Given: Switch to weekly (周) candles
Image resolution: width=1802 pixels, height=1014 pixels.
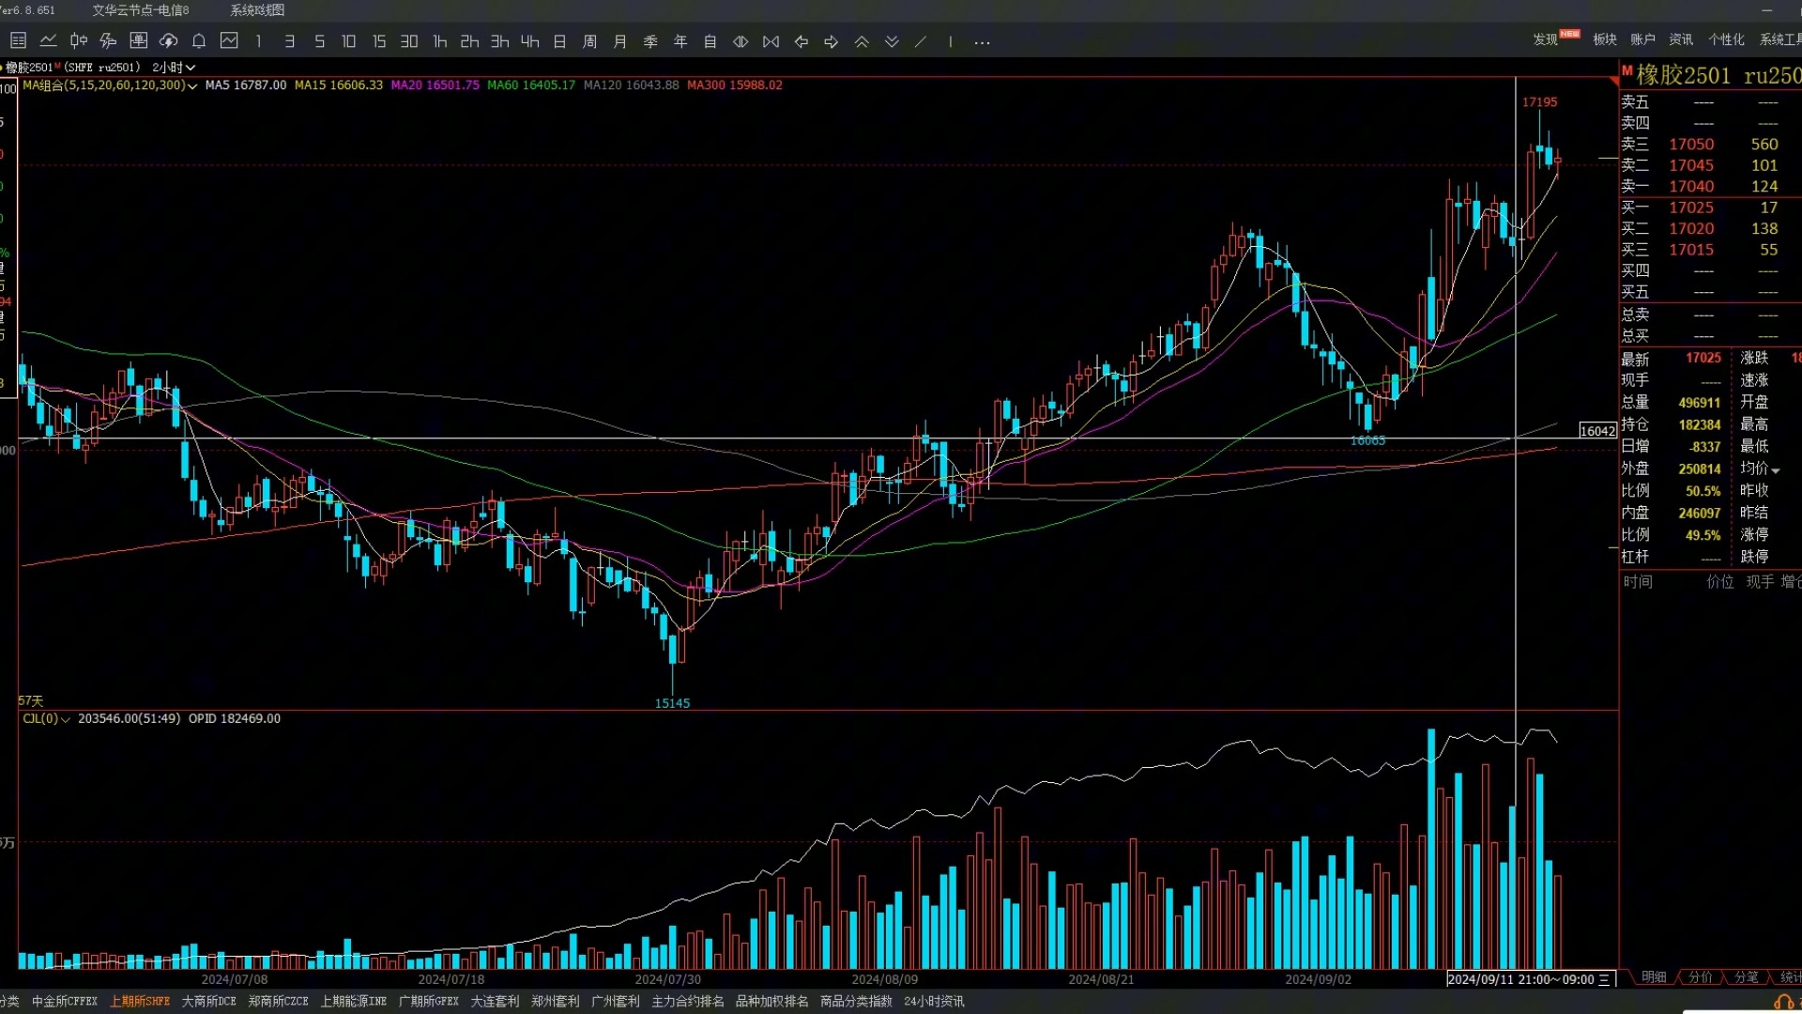Looking at the screenshot, I should (589, 41).
